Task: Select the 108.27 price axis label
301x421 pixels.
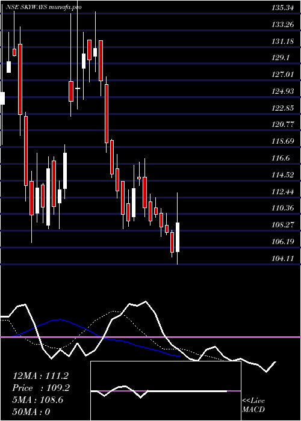Action: coord(282,225)
